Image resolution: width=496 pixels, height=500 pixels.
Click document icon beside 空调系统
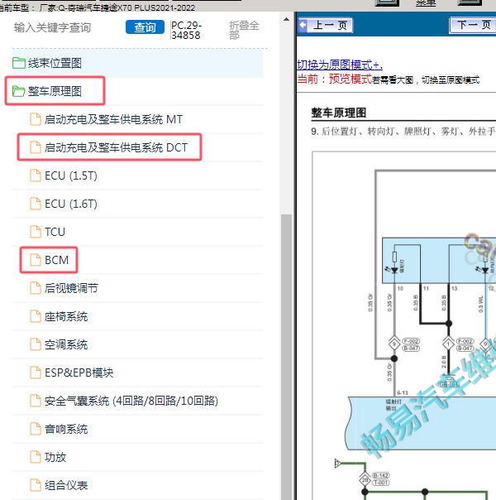pyautogui.click(x=36, y=344)
